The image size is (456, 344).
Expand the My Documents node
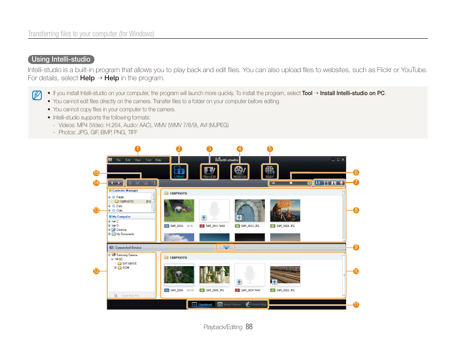(x=109, y=234)
